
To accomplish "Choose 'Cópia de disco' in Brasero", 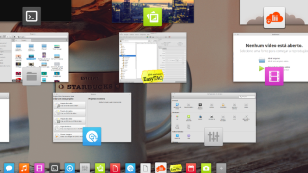I will coord(70,128).
